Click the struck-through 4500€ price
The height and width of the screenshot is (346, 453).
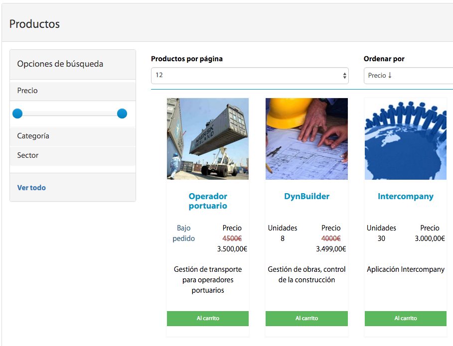pyautogui.click(x=232, y=238)
